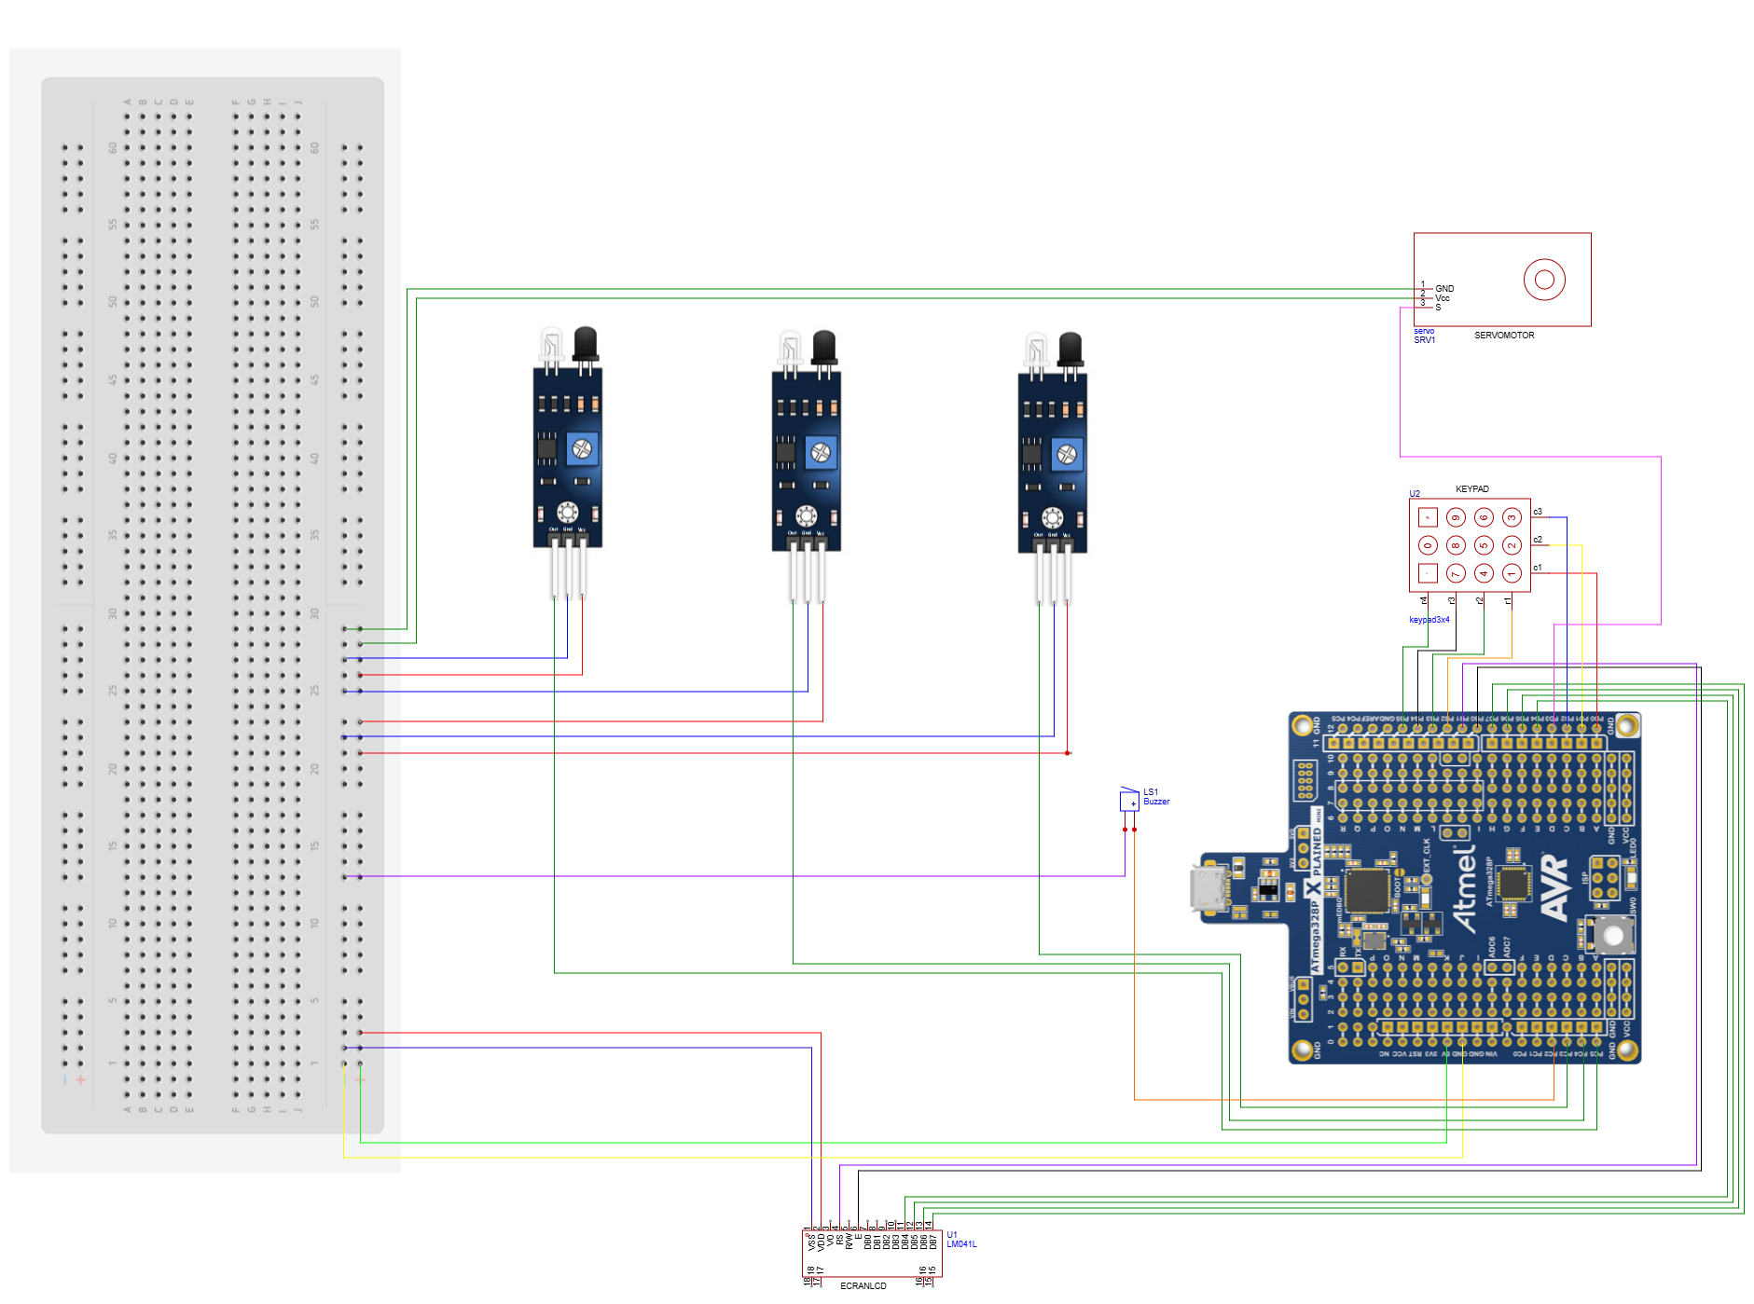Click keypad key 1
This screenshot has height=1304, width=1754.
(x=1512, y=573)
